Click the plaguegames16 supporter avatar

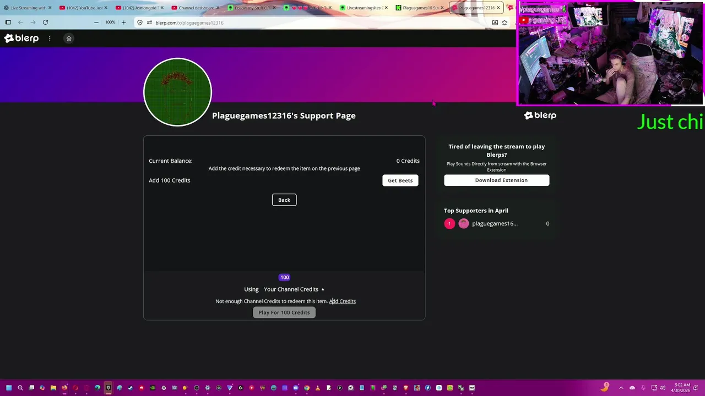coord(464,223)
